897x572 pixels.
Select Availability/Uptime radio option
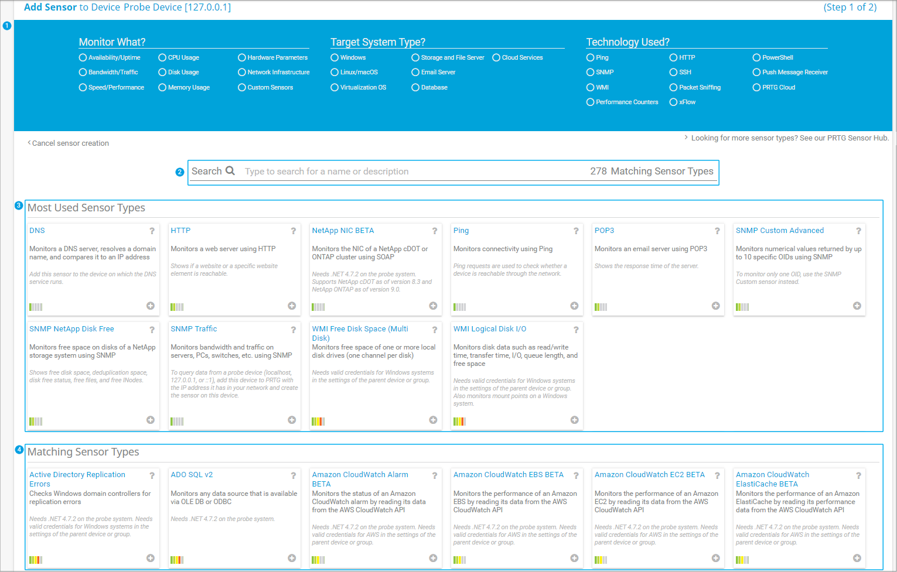tap(83, 57)
